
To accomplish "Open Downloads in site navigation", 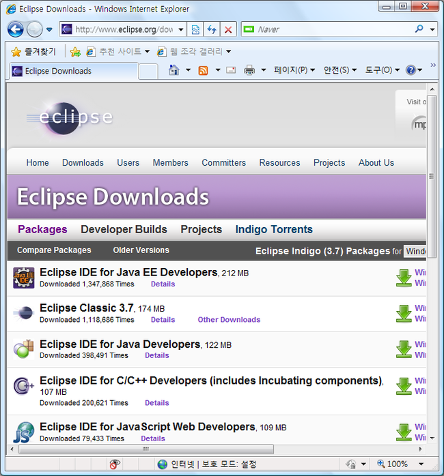I will click(x=83, y=163).
